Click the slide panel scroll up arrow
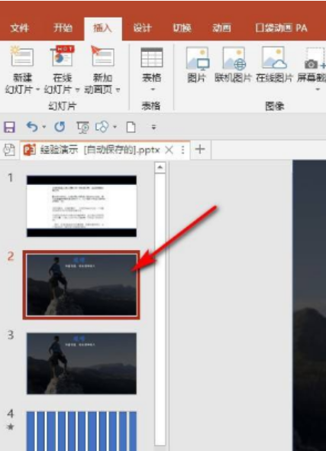This screenshot has height=451, width=326. [160, 167]
